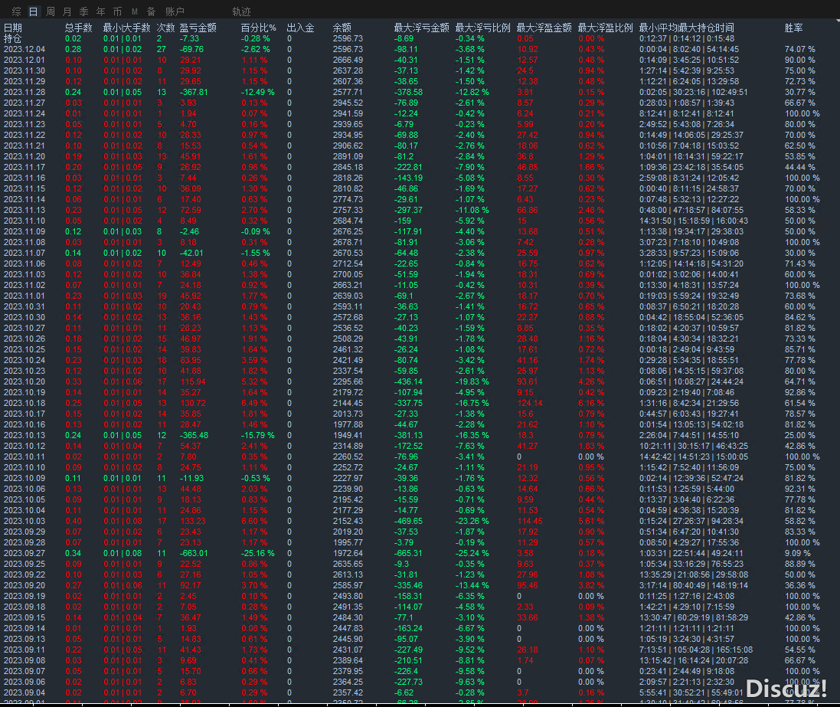The height and width of the screenshot is (707, 840).
Task: Select the 日 daily tab
Action: click(x=33, y=11)
